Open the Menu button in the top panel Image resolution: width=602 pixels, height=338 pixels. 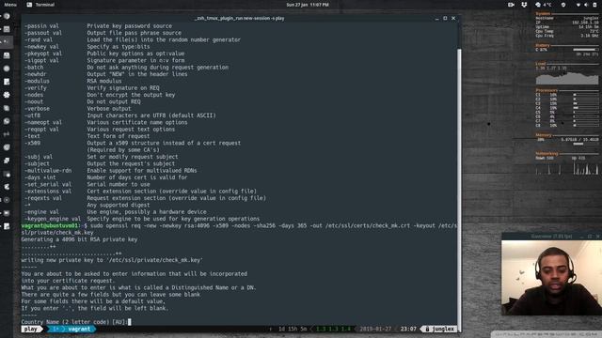(10, 5)
